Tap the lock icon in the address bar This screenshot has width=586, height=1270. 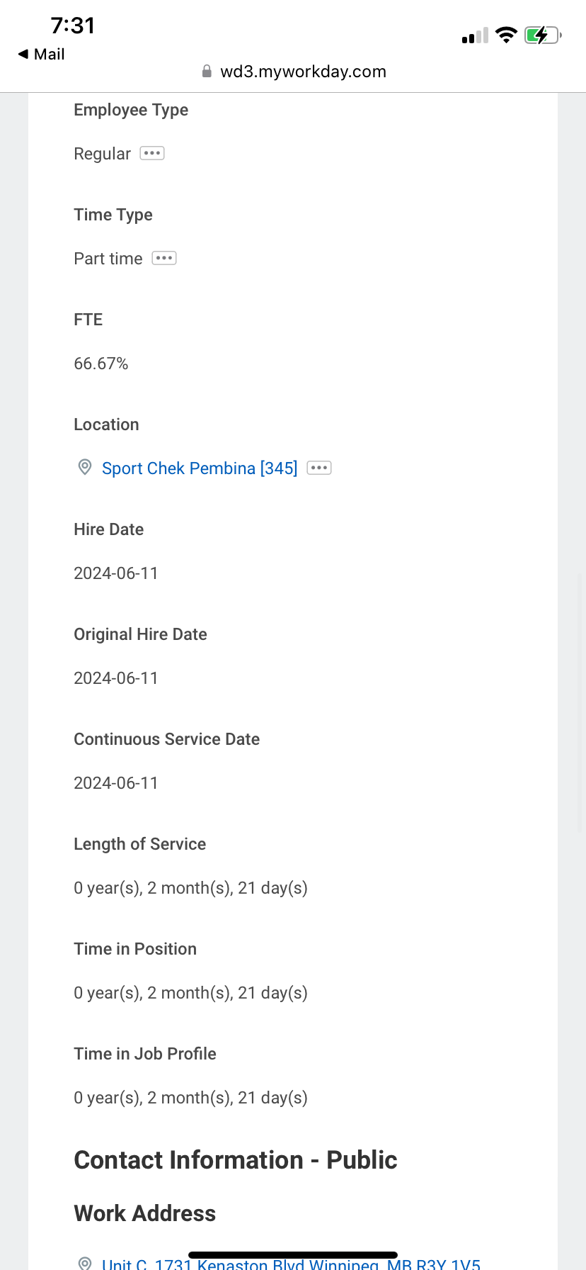point(207,72)
